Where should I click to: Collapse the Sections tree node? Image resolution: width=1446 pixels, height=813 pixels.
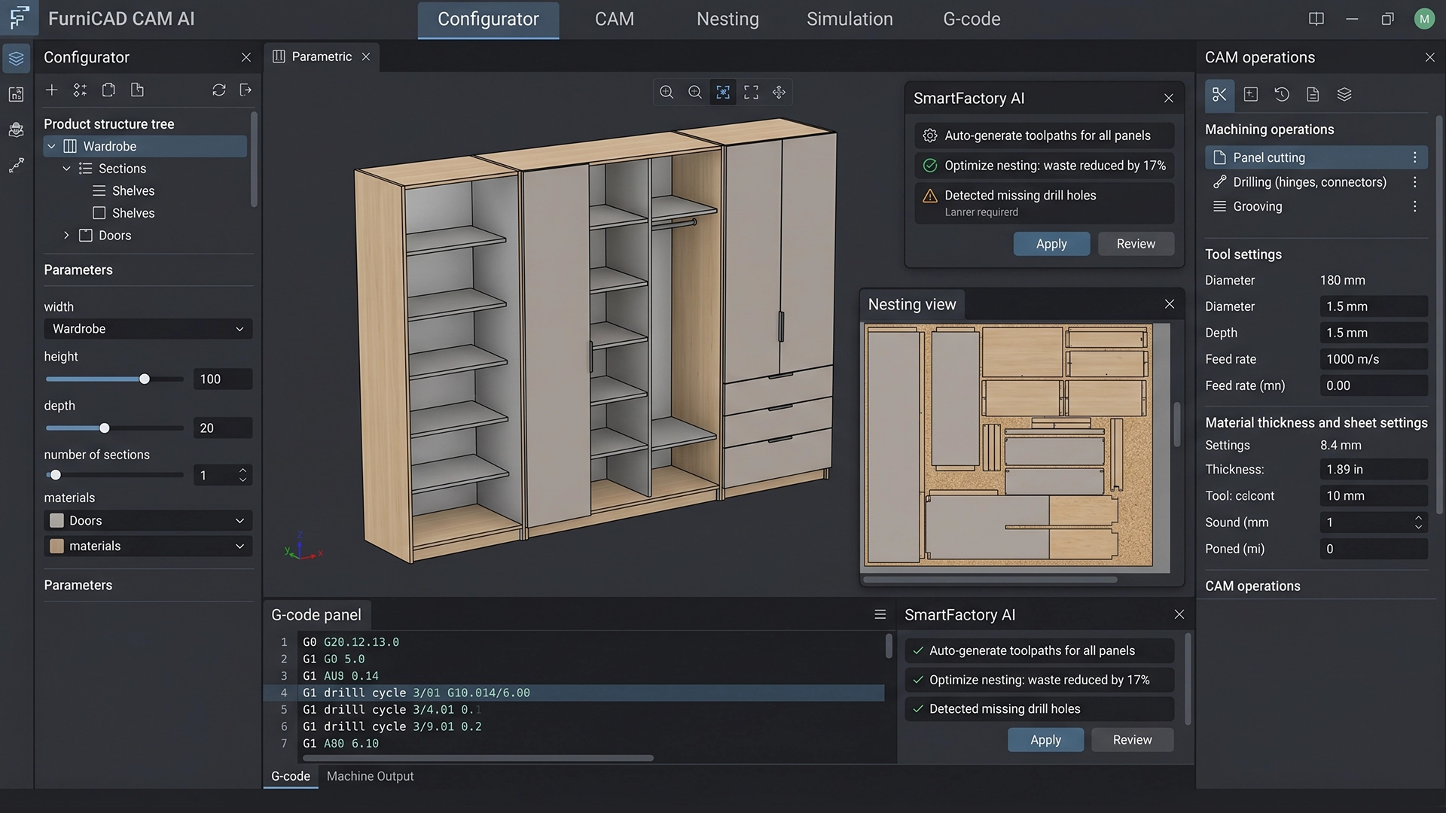pos(66,169)
